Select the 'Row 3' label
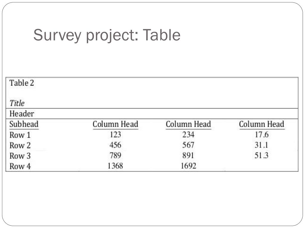Screen dimensions: 305x229 (20, 156)
